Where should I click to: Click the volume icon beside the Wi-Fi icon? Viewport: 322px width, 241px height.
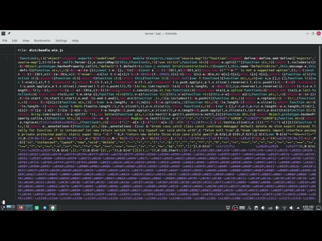tap(291, 208)
